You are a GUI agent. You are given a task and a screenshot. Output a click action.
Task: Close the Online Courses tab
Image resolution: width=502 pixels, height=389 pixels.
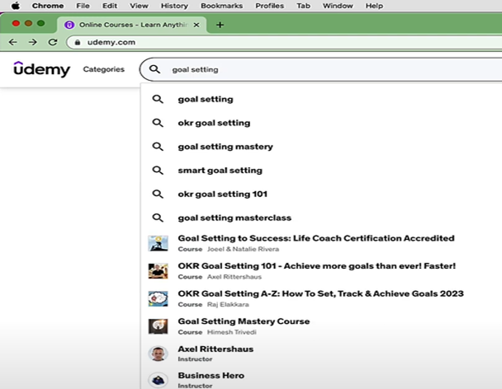[x=197, y=25]
